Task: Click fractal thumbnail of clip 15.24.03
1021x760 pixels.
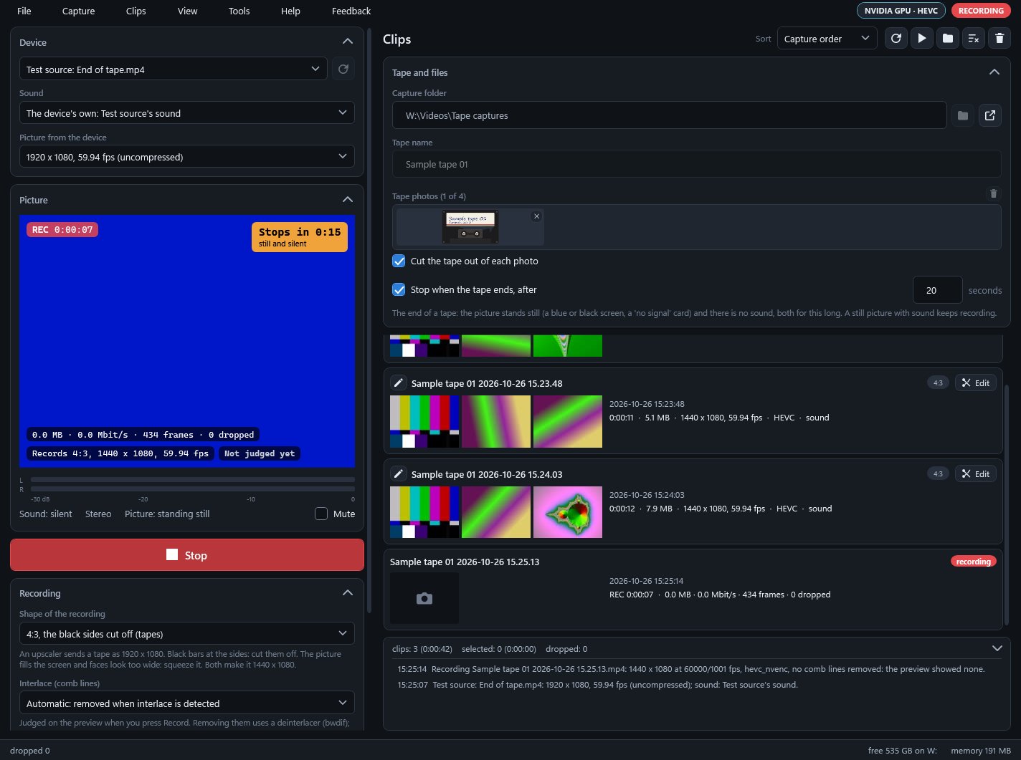Action: [568, 512]
